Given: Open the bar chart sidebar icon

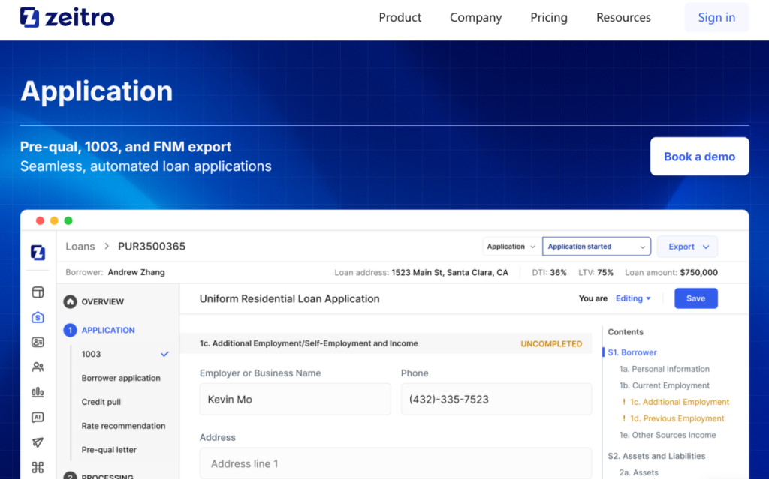Looking at the screenshot, I should click(38, 392).
